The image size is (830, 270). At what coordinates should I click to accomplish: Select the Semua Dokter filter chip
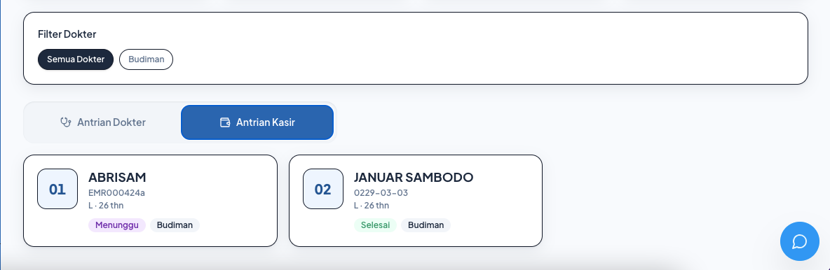click(x=76, y=59)
